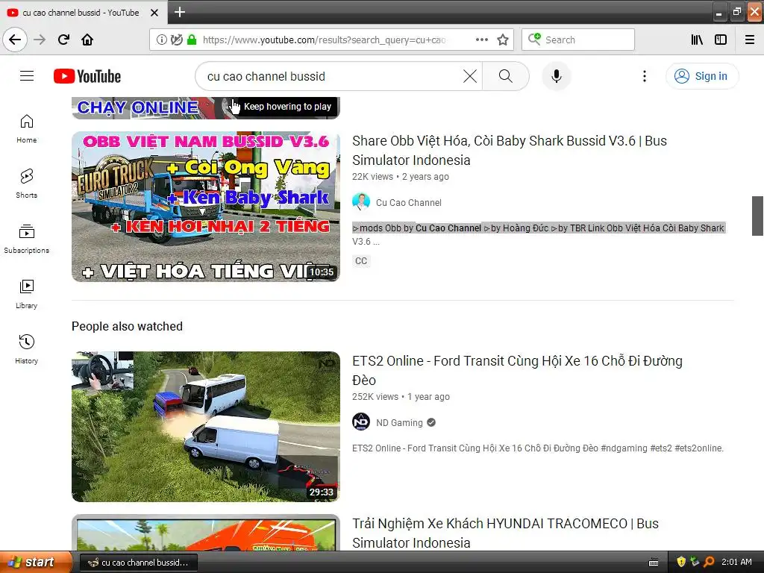This screenshot has height=573, width=764.
Task: Select 'cu cao channel bussid...' taskbar button
Action: click(x=138, y=563)
